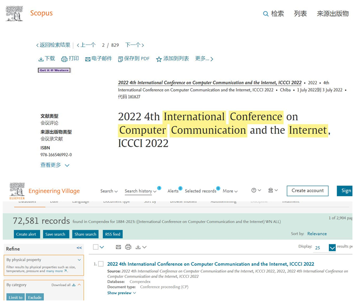
Task: Click the Scopus search (检索) magnifier icon
Action: coord(266,14)
